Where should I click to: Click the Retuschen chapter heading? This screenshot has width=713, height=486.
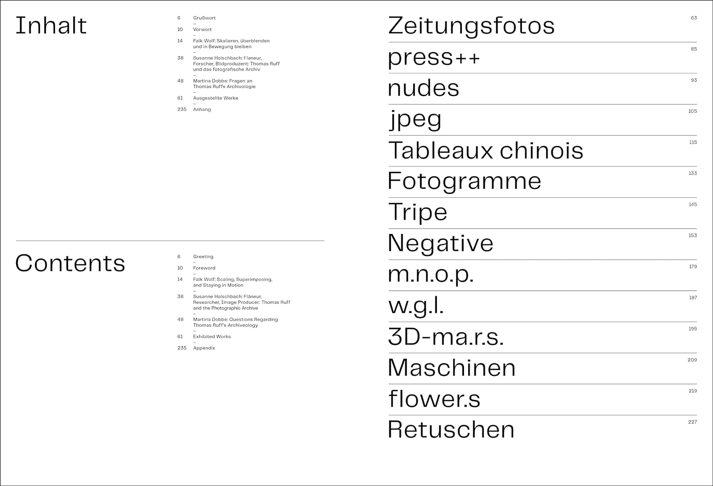(451, 429)
